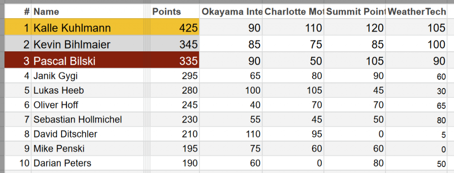
Task: Click Lukas Heeb's 280 points cell
Action: (175, 90)
